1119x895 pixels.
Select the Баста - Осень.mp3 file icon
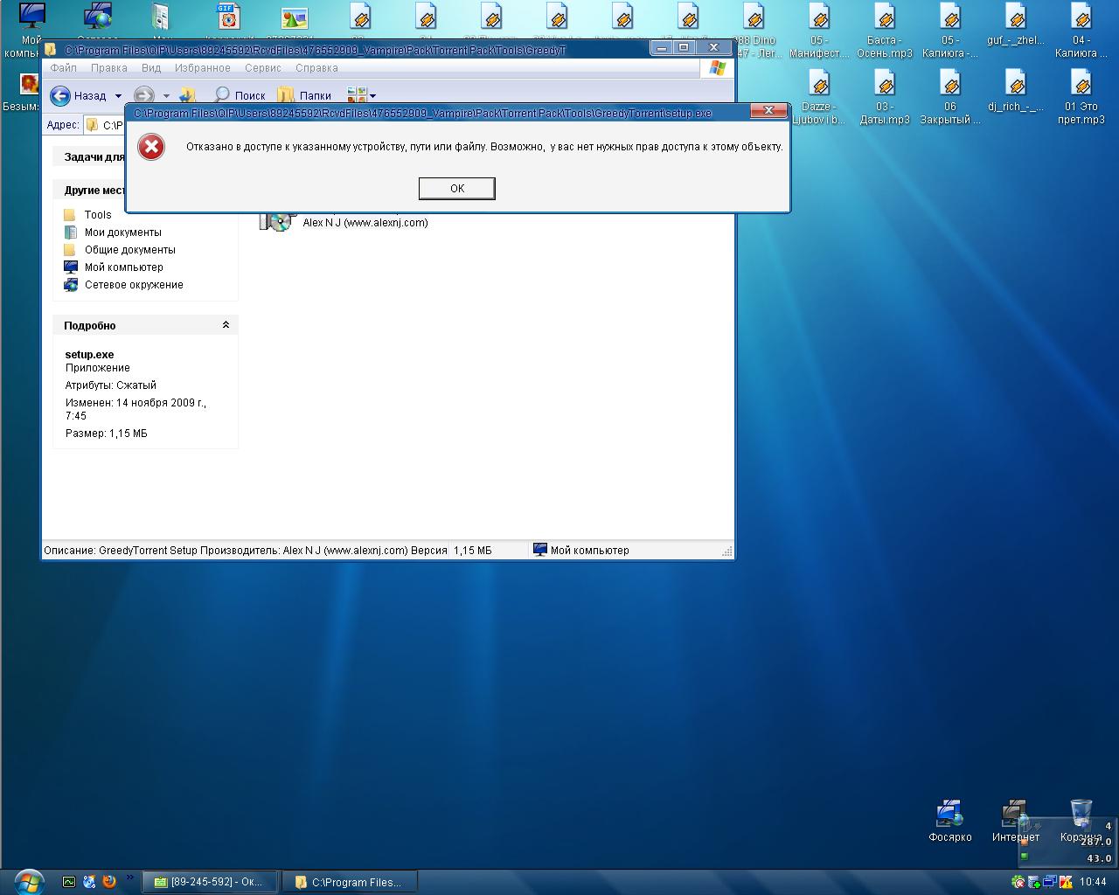click(885, 17)
